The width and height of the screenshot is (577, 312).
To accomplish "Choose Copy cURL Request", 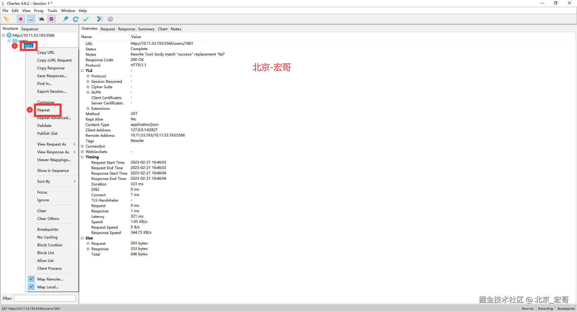I will tap(54, 60).
